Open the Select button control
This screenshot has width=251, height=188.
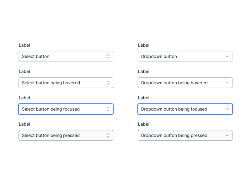[x=66, y=56]
